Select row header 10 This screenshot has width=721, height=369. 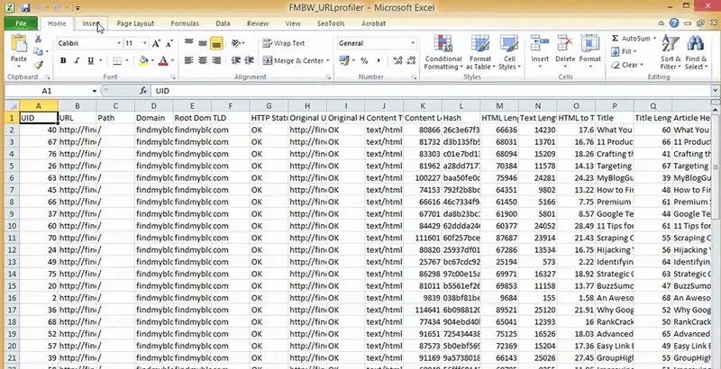(x=12, y=226)
